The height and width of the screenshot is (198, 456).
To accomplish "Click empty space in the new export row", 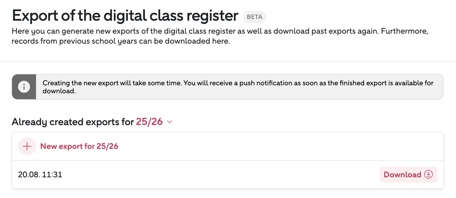I will [x=275, y=146].
